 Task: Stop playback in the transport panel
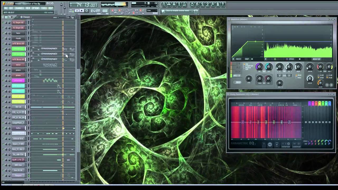pos(82,11)
